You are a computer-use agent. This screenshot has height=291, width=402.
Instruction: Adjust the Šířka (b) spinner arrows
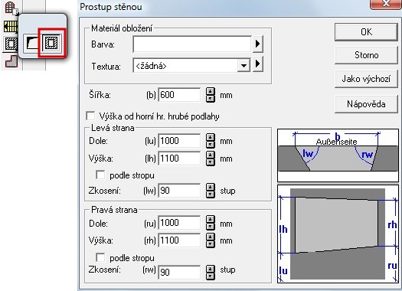pos(211,95)
